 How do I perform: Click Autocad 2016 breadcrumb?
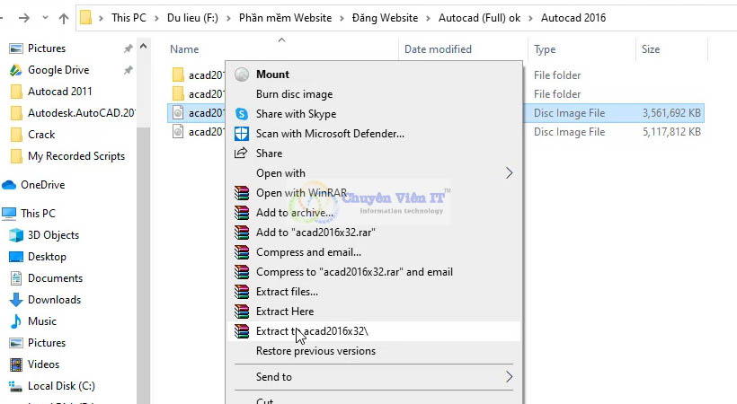point(573,18)
